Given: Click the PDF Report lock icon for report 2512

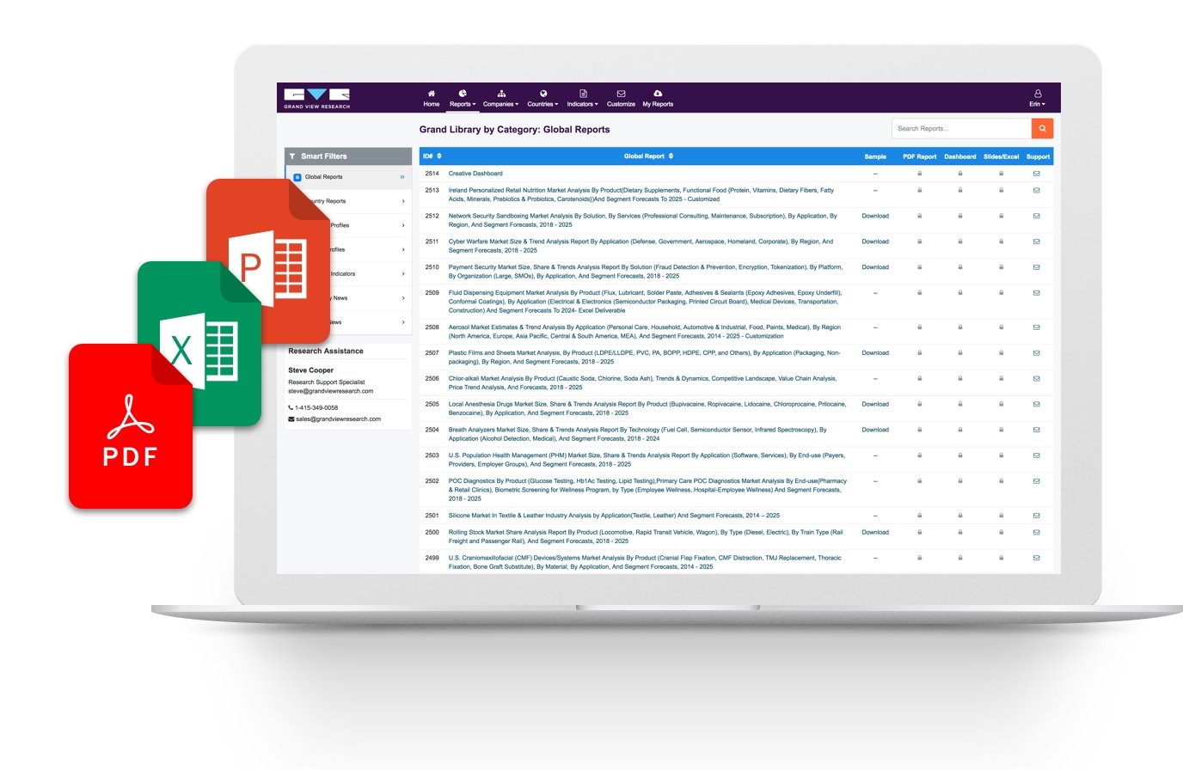Looking at the screenshot, I should coord(919,216).
